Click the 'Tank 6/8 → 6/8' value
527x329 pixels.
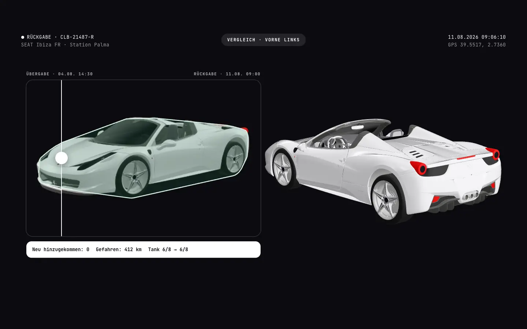pyautogui.click(x=168, y=249)
